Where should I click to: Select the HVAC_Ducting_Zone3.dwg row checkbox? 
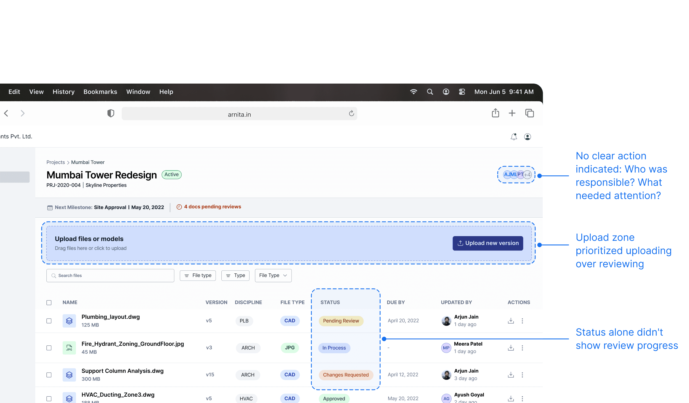point(49,399)
